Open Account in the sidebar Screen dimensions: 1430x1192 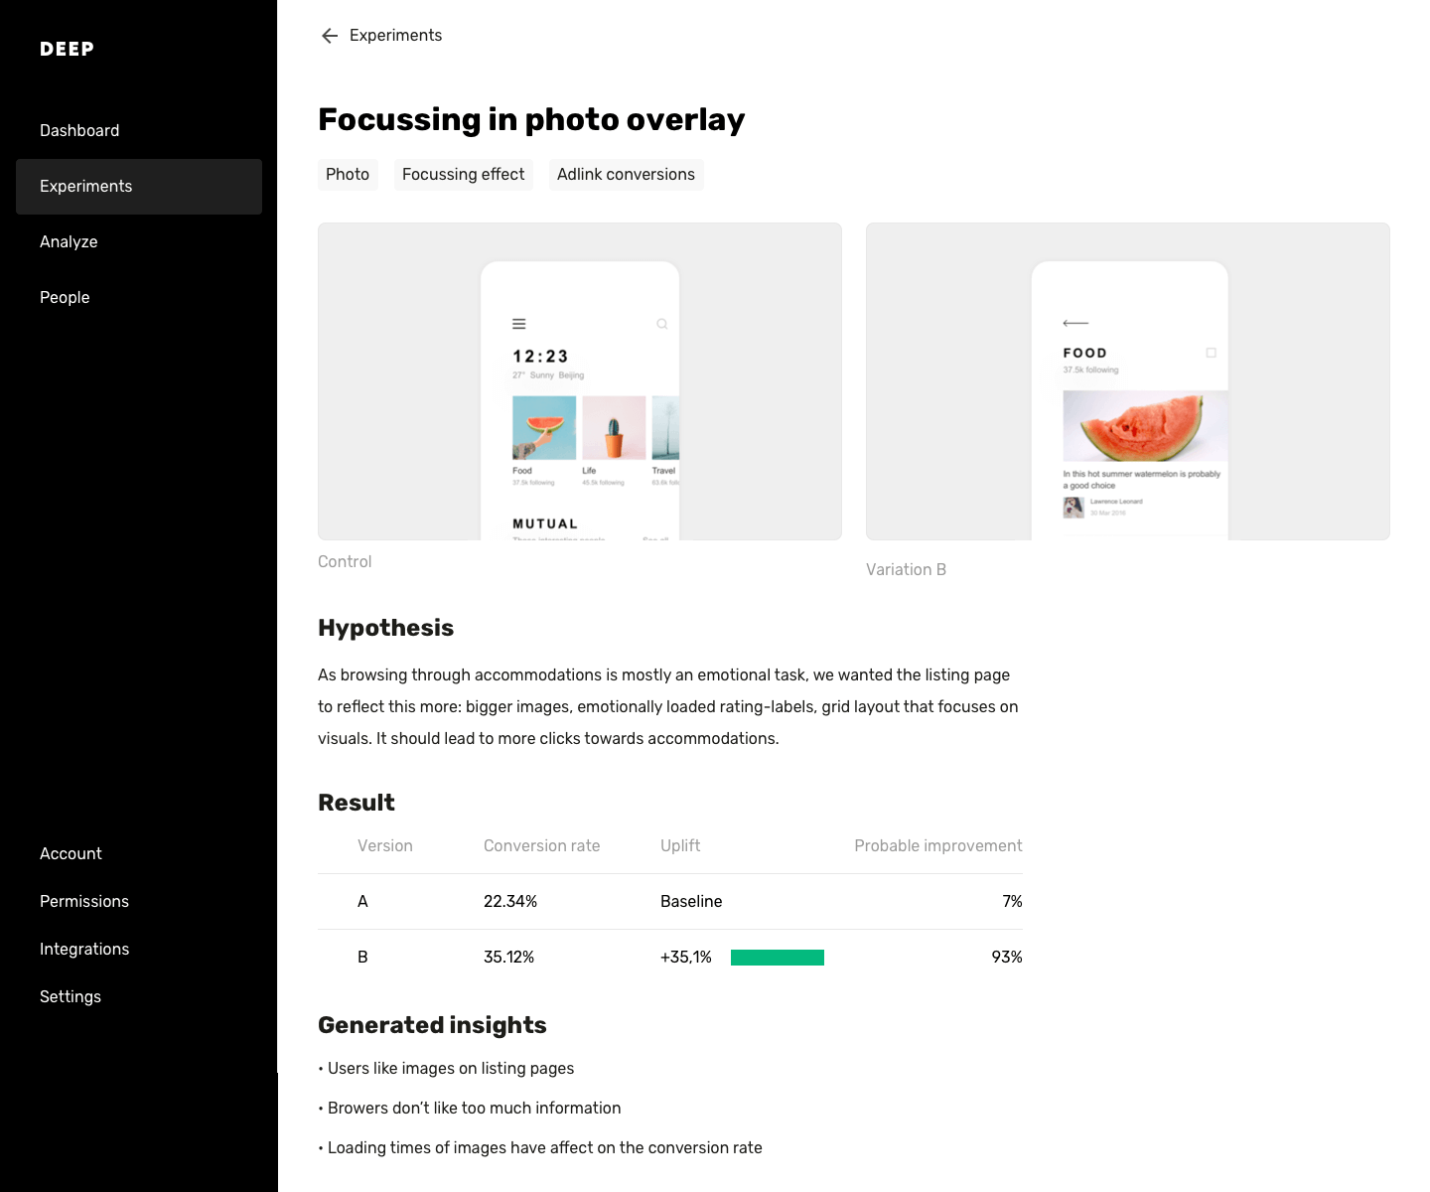click(x=71, y=854)
